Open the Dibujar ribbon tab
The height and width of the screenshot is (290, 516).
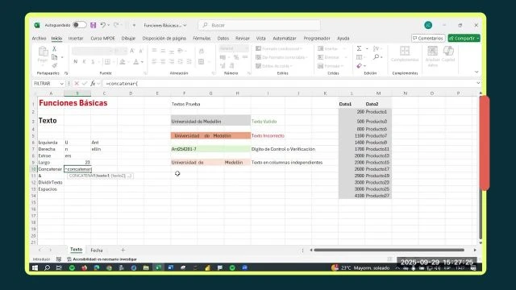(128, 39)
